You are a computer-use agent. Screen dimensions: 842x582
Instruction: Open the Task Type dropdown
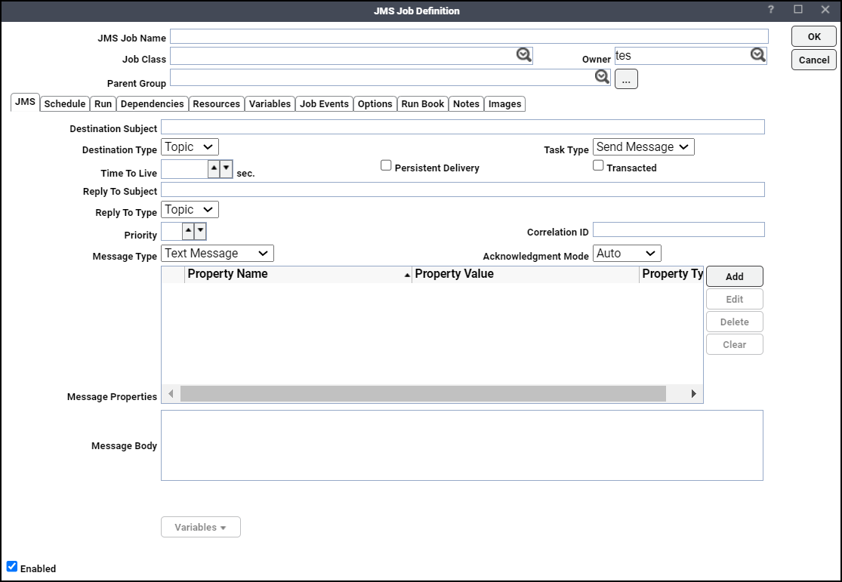pyautogui.click(x=643, y=147)
